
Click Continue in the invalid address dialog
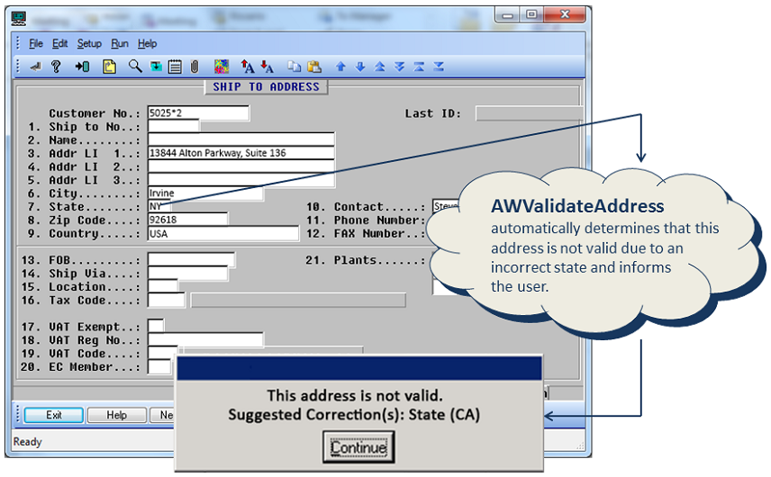click(x=358, y=447)
